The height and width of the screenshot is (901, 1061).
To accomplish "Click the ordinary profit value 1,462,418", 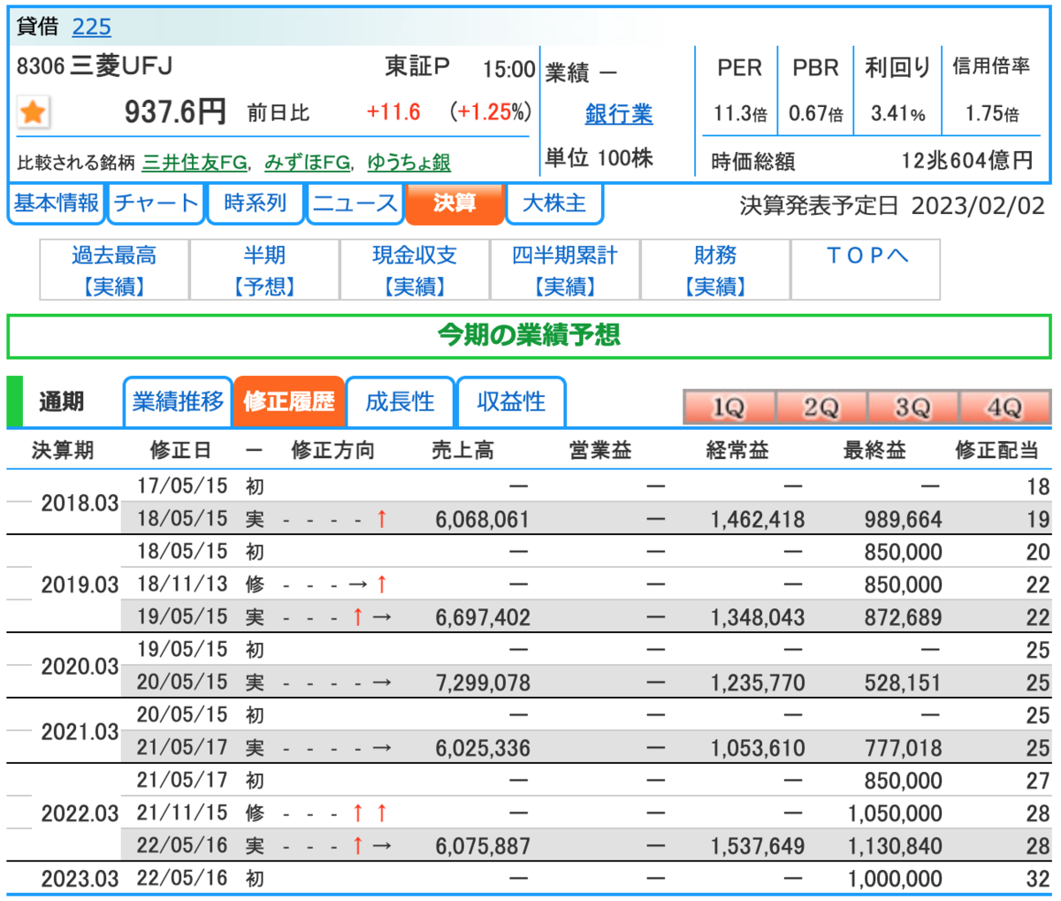I will tap(758, 520).
